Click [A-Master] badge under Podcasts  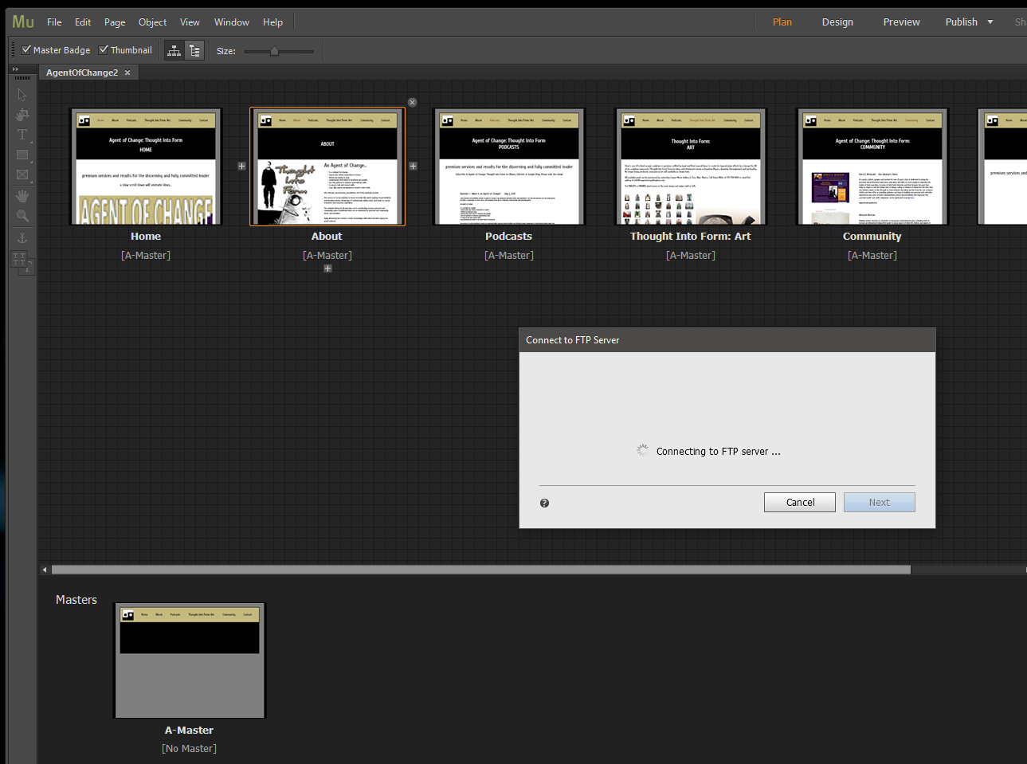click(x=509, y=256)
